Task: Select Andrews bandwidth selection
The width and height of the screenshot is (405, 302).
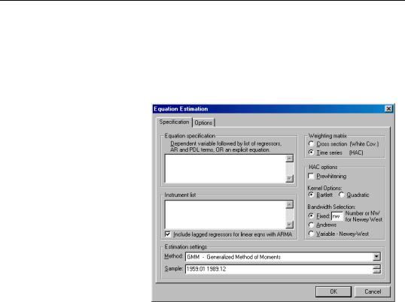Action: point(311,225)
